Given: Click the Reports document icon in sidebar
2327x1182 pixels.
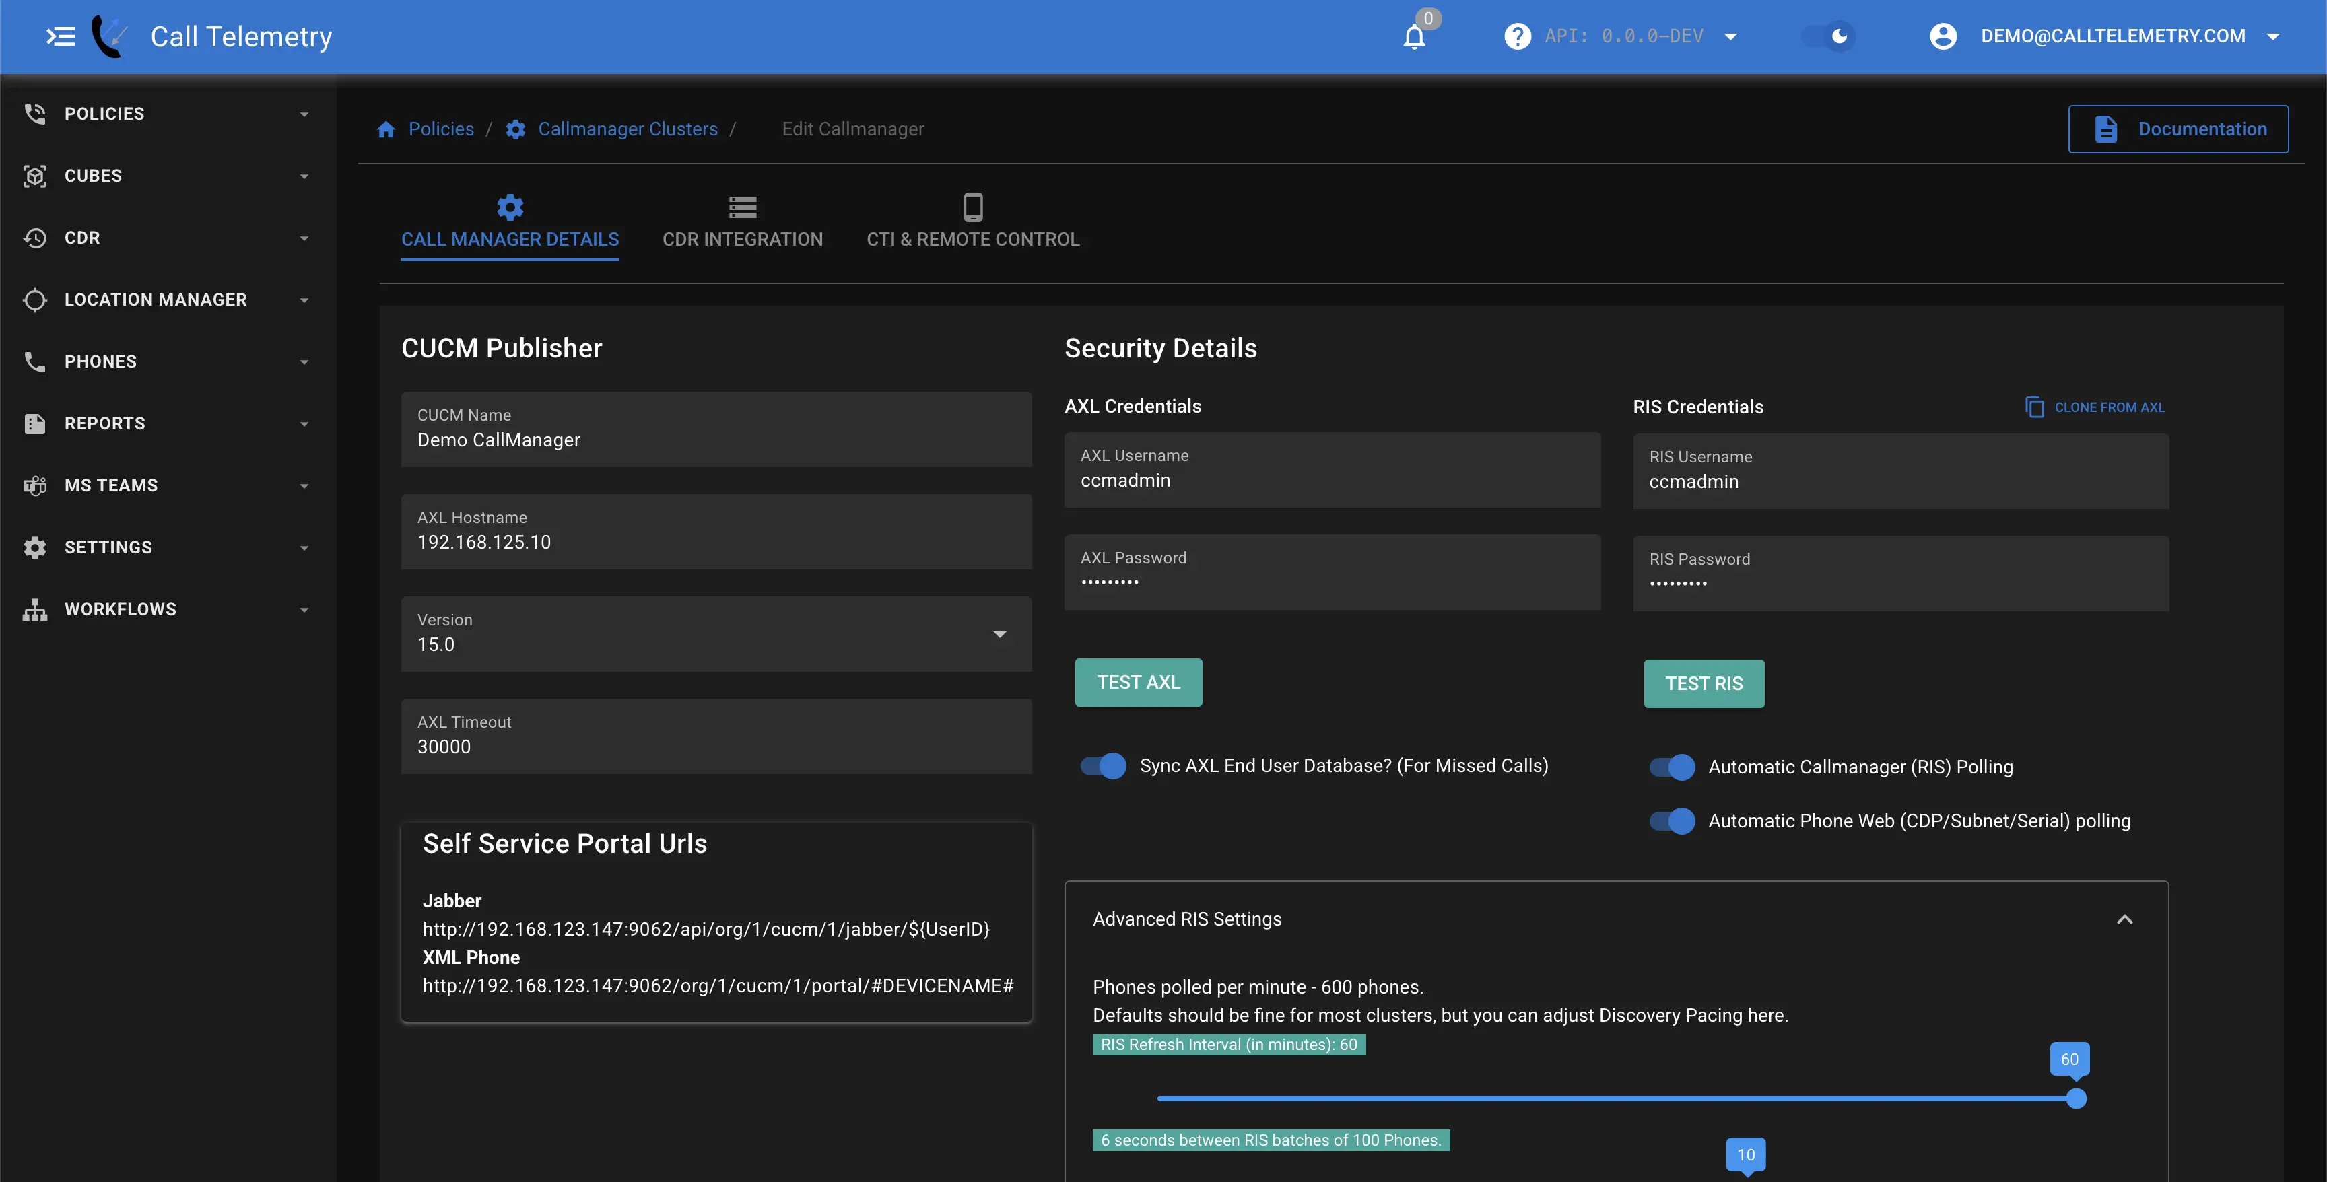Looking at the screenshot, I should [35, 423].
